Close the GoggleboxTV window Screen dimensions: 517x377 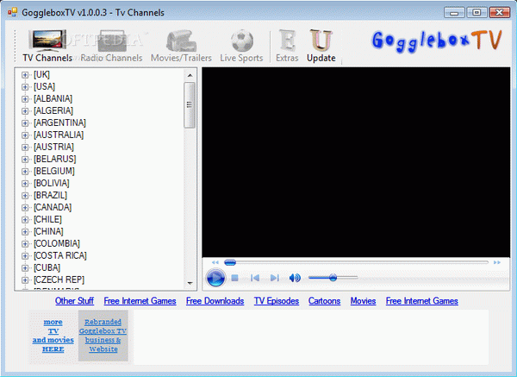click(x=499, y=13)
